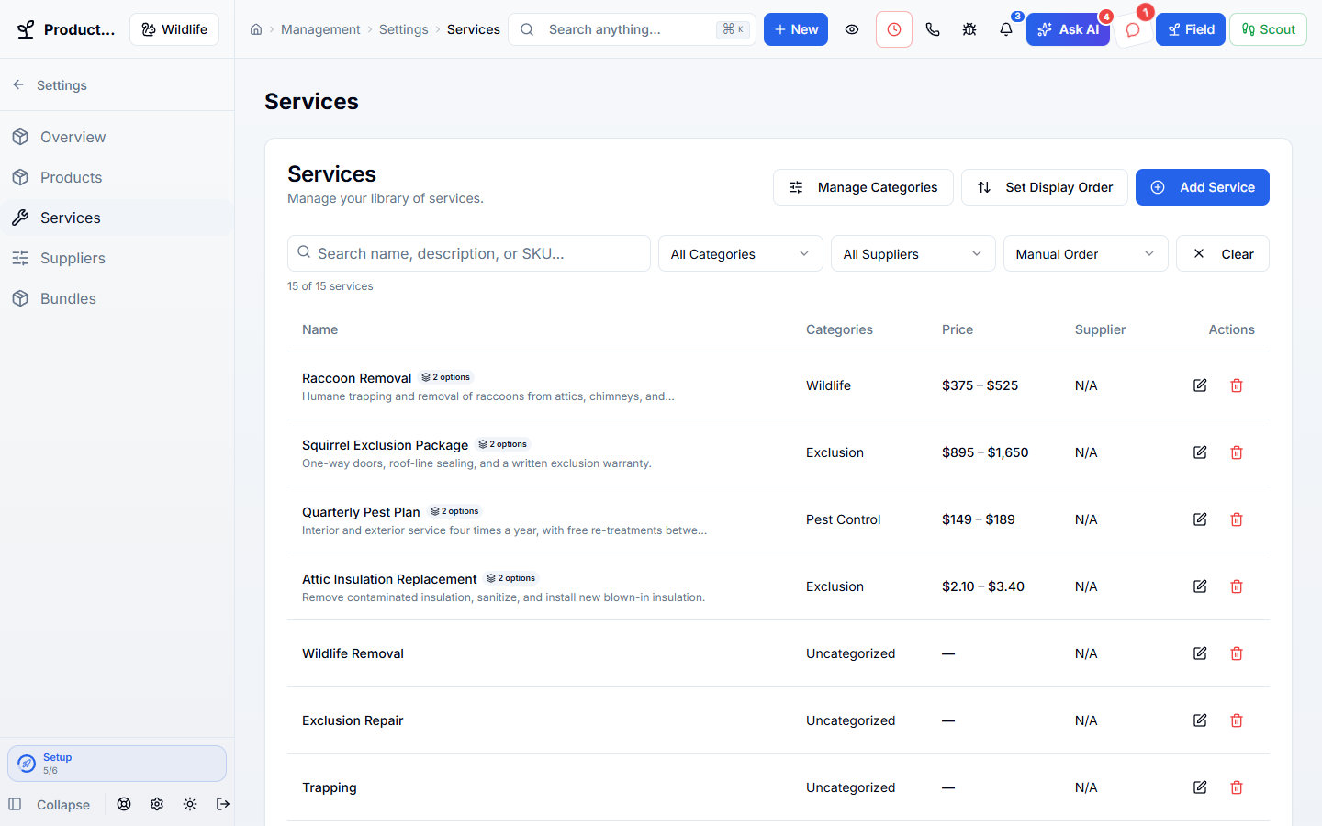Open Bundles in settings sidebar
Viewport: 1322px width, 826px height.
point(118,298)
